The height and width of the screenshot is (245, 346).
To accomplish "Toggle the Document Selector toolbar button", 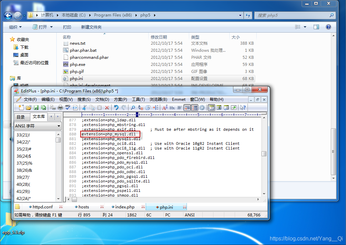I will click(x=219, y=108).
